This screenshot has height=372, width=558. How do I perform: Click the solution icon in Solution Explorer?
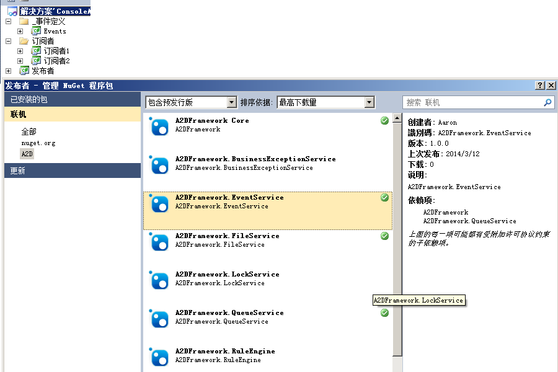point(12,11)
